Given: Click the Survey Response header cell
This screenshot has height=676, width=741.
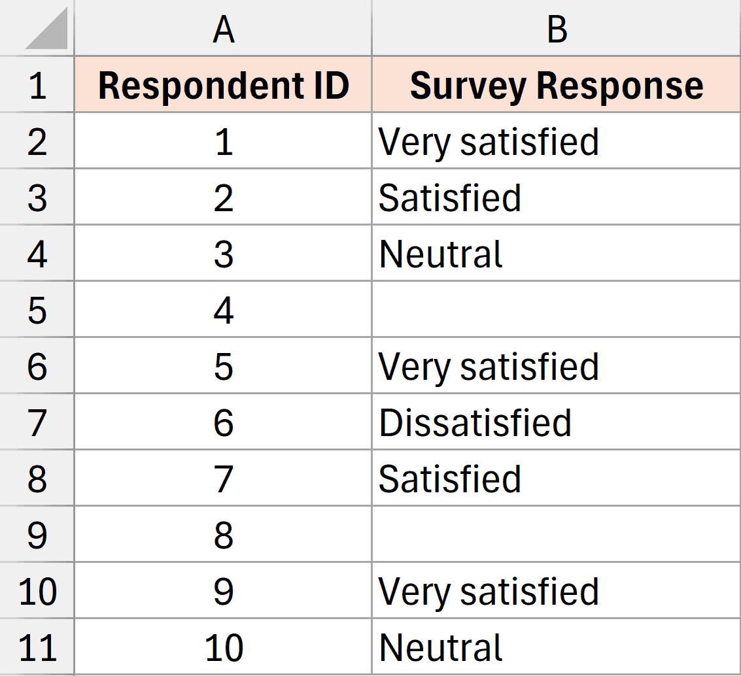Looking at the screenshot, I should (555, 84).
